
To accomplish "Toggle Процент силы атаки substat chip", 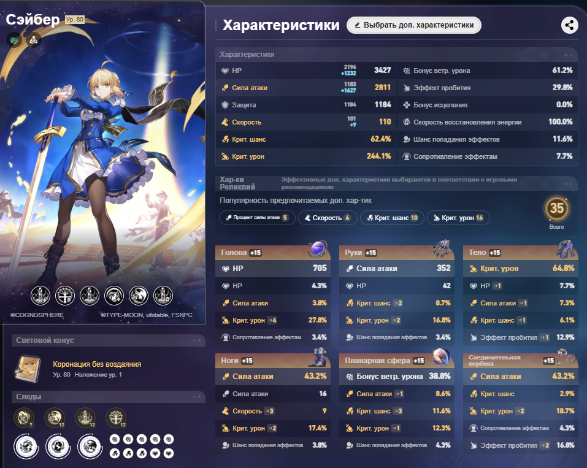I will tap(257, 218).
